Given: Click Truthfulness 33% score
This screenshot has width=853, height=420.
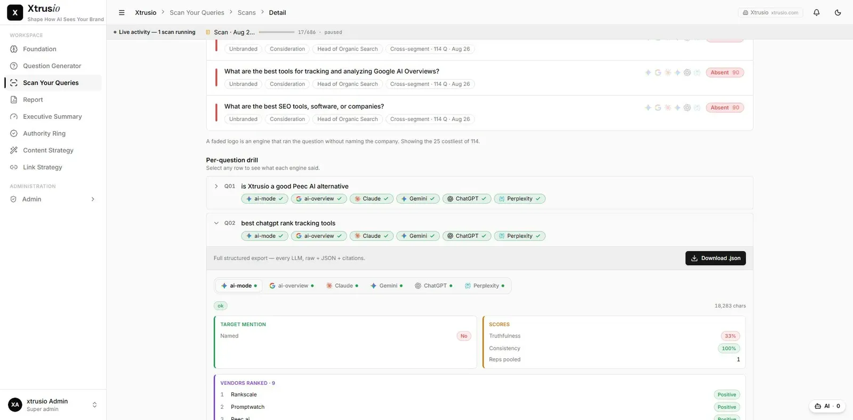Looking at the screenshot, I should [730, 336].
